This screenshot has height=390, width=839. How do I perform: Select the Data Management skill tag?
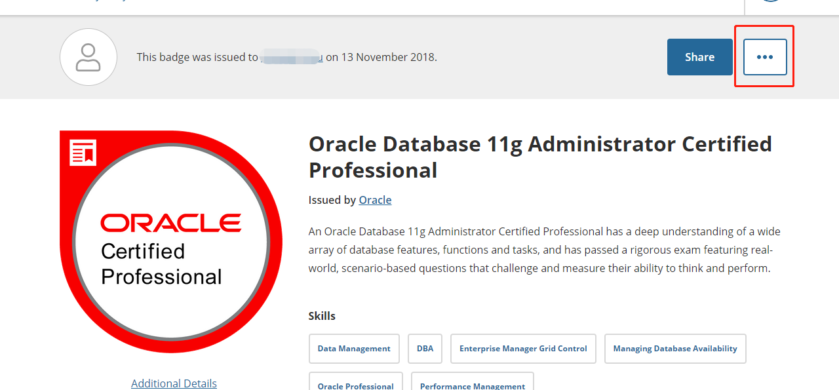[x=354, y=348]
